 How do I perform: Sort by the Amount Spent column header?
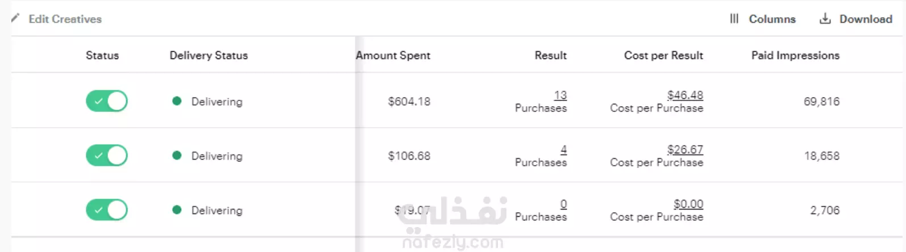click(393, 55)
